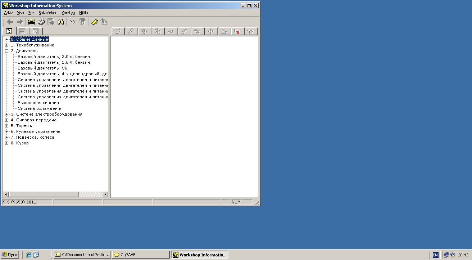
Task: Click the Workshop Information taskbar button
Action: coord(200,255)
